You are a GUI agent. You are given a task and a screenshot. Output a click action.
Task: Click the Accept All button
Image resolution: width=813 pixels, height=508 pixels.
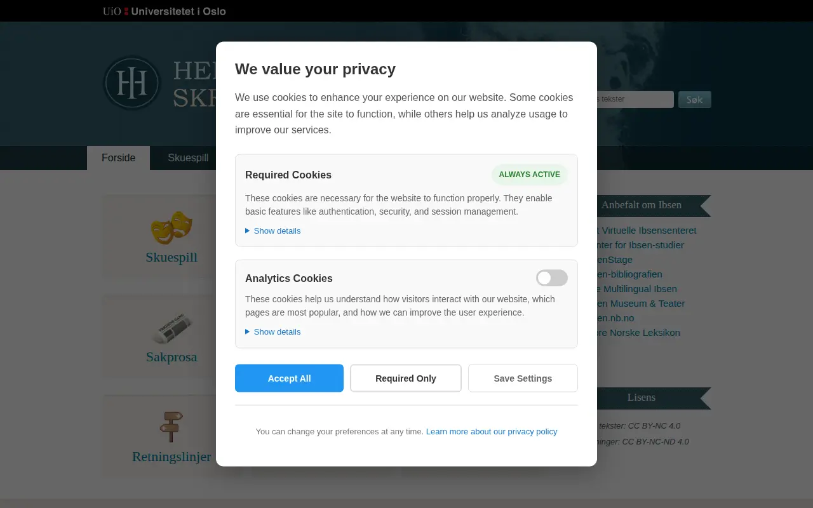point(289,378)
